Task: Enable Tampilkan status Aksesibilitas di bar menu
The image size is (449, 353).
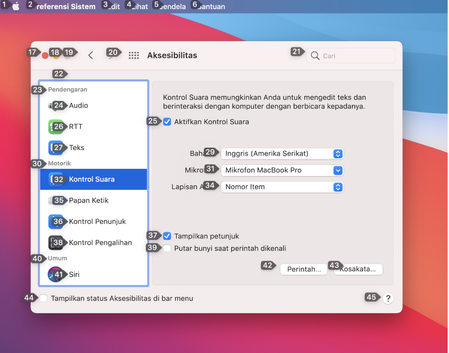Action: tap(44, 298)
